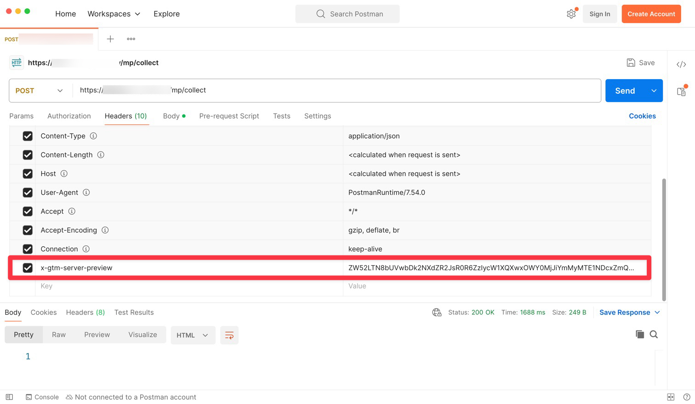
Task: Show info icon next to User-Agent
Action: point(86,193)
